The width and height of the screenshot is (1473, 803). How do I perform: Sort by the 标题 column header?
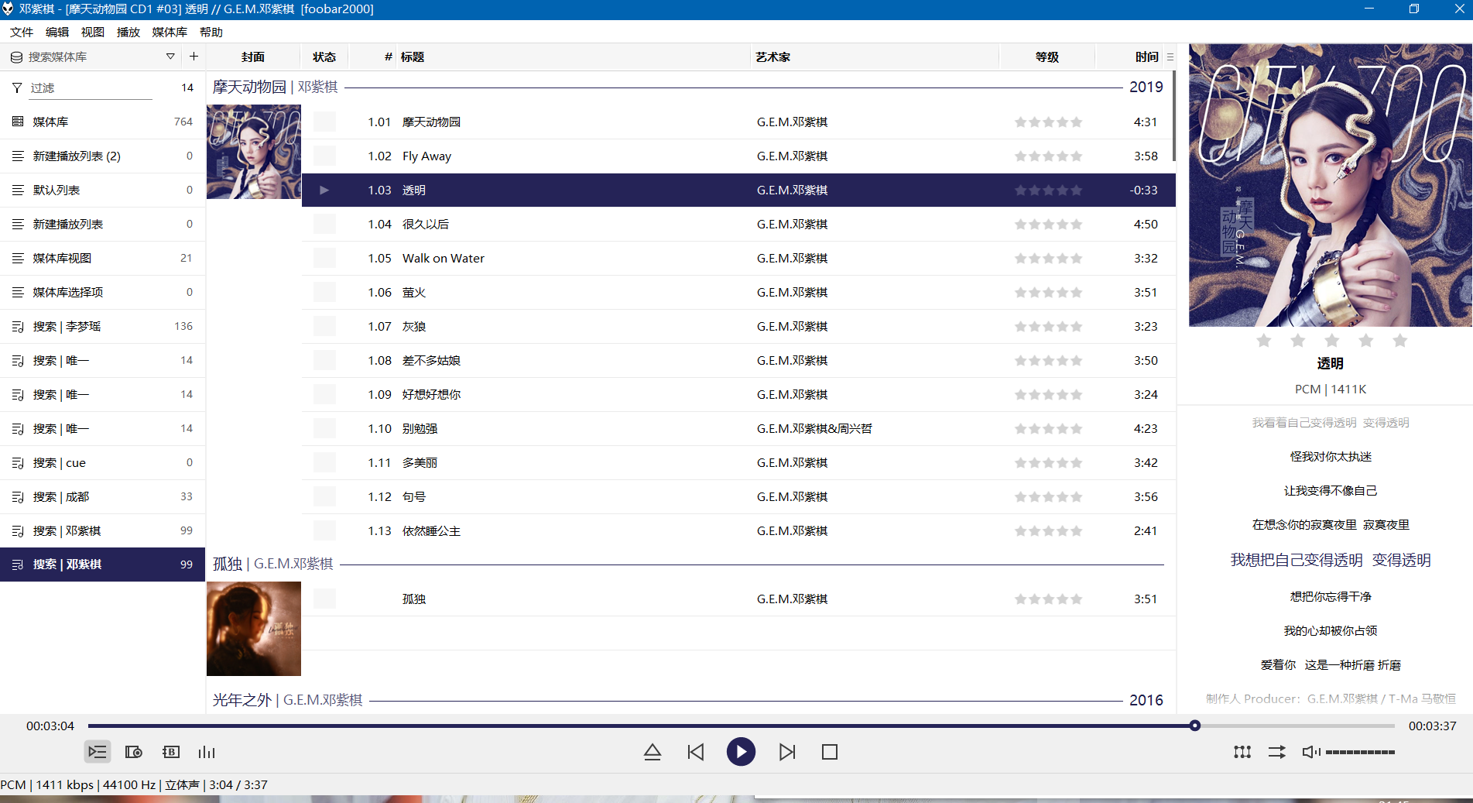pos(575,57)
